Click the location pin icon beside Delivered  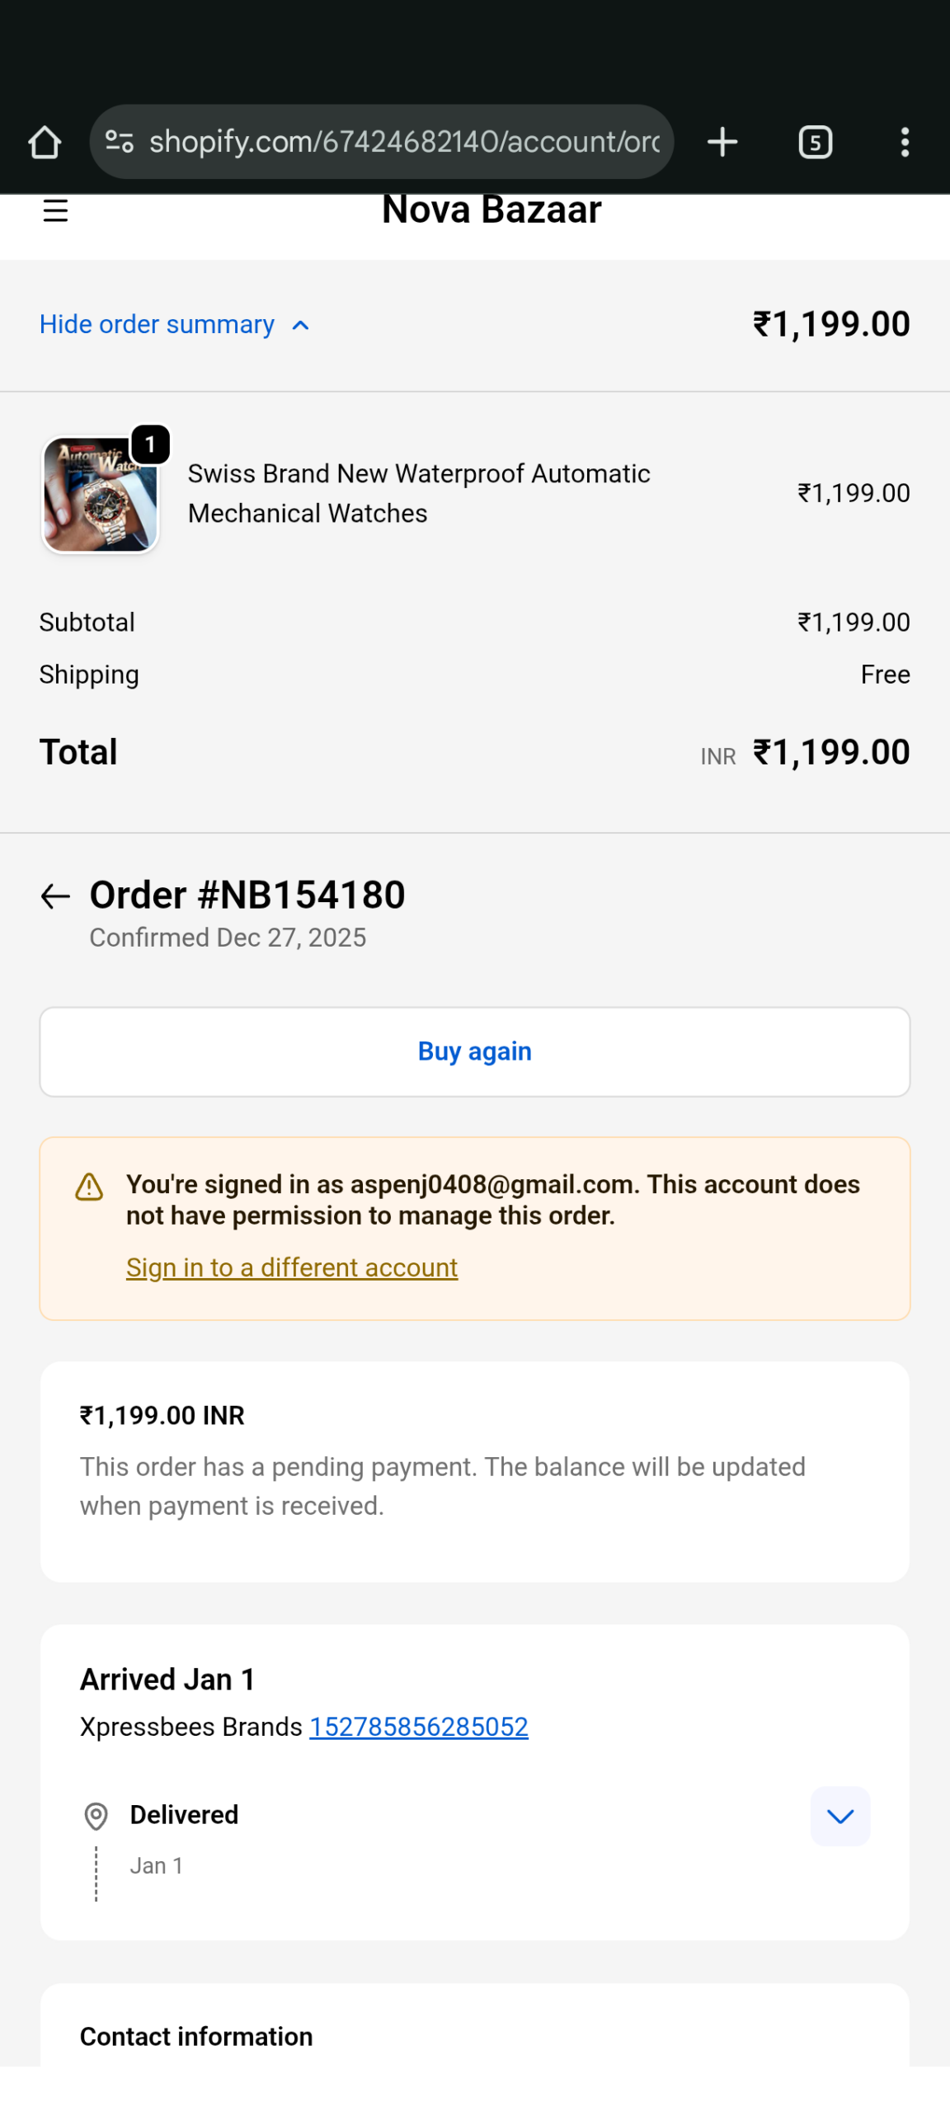click(x=96, y=1816)
